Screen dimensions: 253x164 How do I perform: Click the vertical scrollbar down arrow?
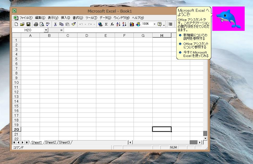[205, 138]
